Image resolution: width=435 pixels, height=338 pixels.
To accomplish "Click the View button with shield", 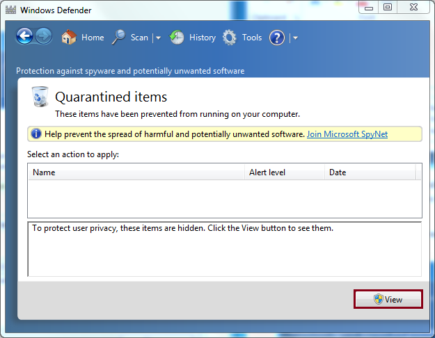I will coord(388,299).
